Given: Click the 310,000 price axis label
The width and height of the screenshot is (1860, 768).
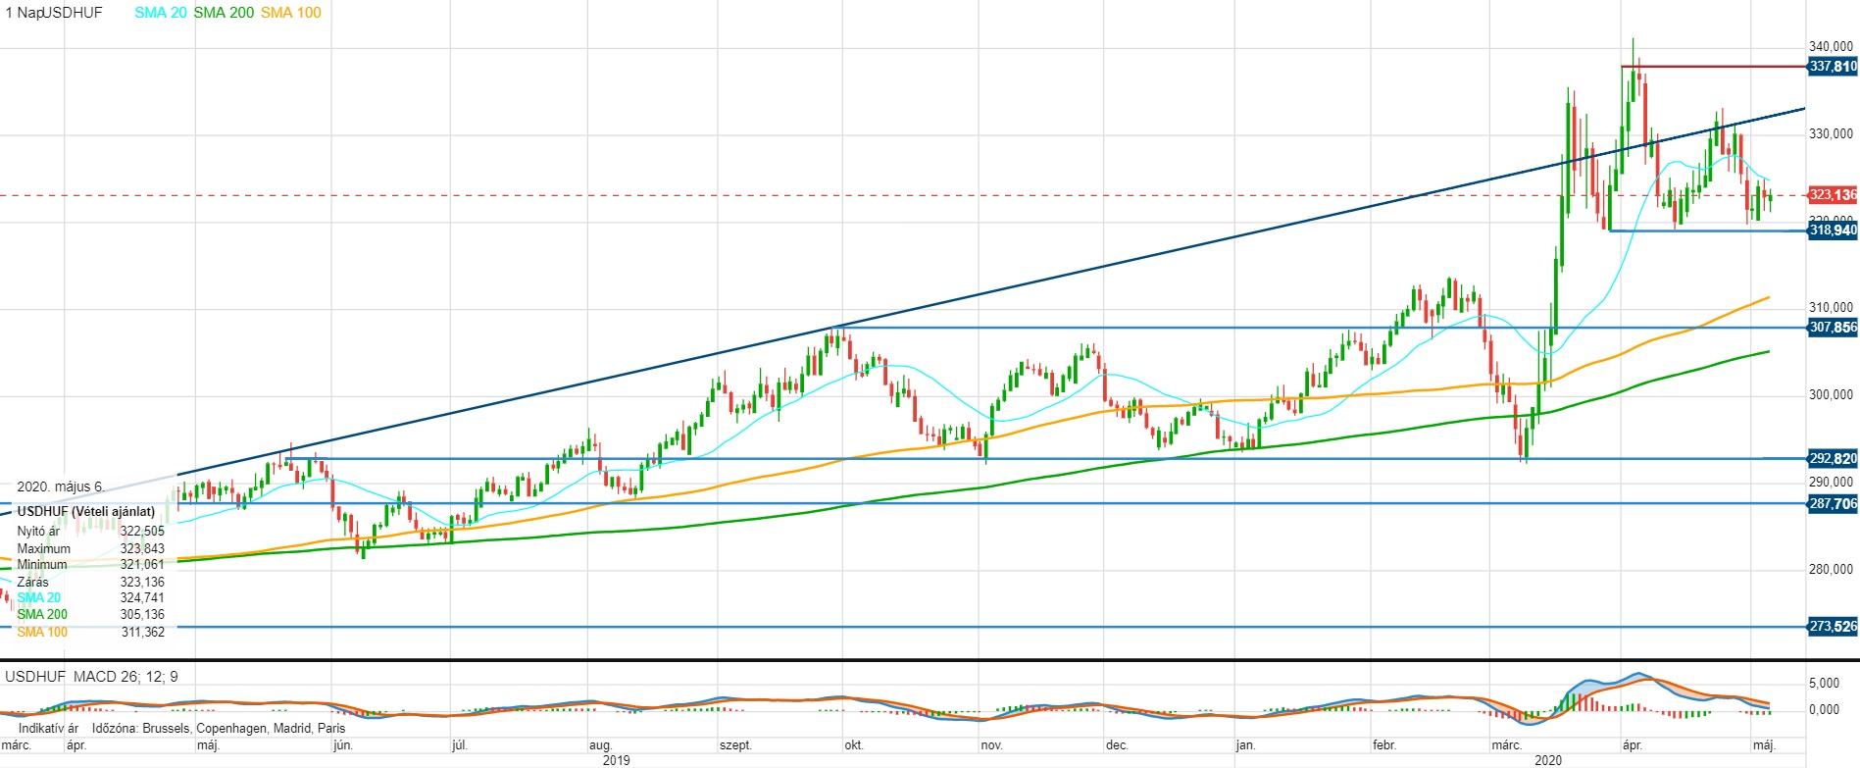Looking at the screenshot, I should [1831, 307].
